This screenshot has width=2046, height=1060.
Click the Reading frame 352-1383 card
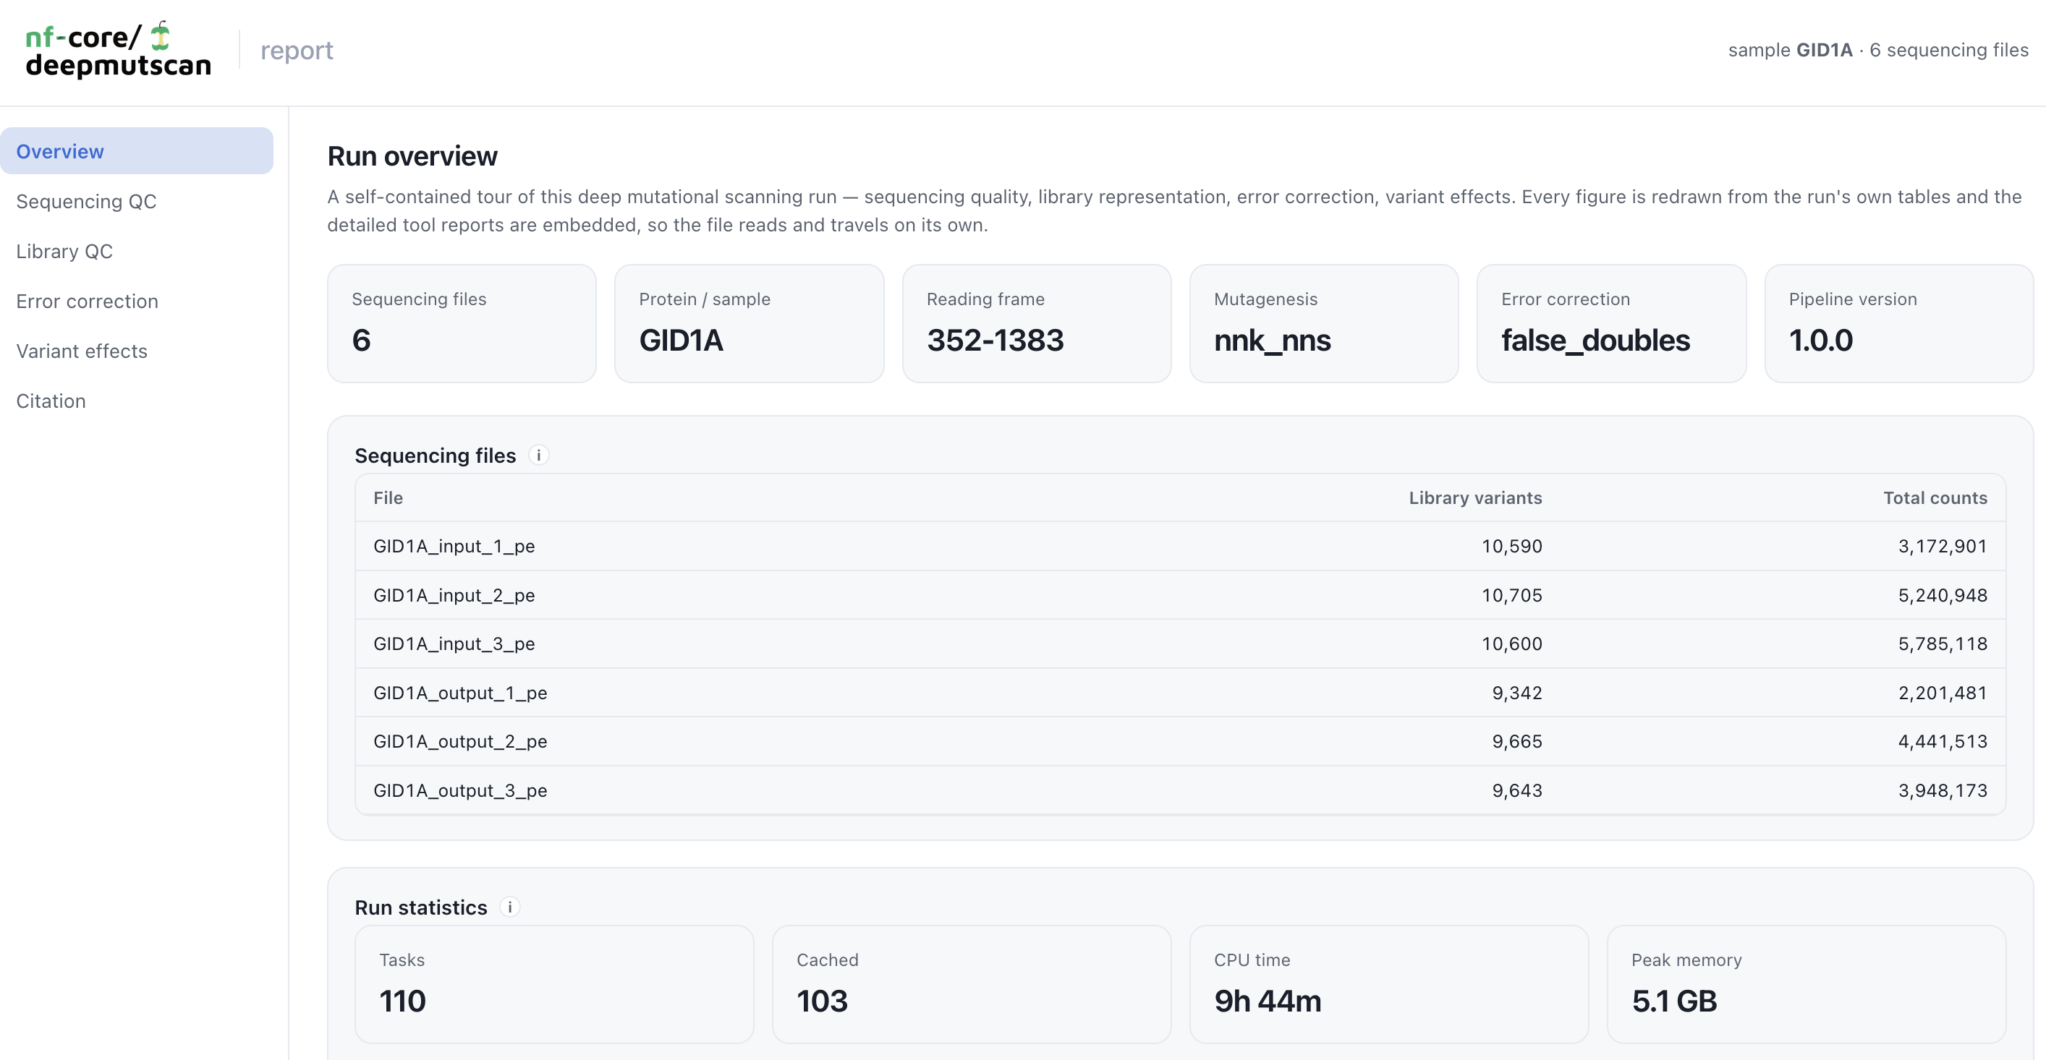click(x=1037, y=323)
